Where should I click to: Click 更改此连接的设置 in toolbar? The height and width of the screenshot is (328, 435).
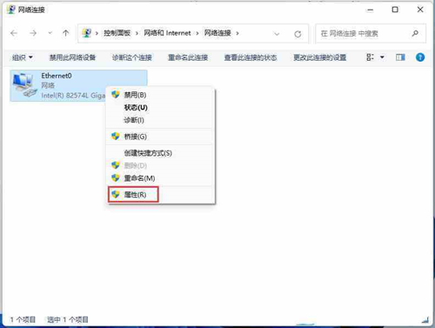coord(319,57)
